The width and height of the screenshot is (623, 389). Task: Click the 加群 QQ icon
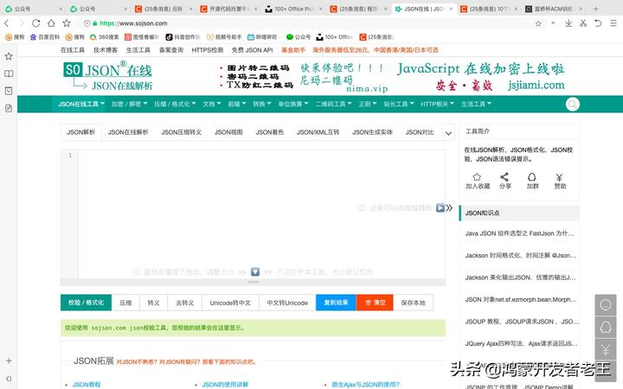532,177
